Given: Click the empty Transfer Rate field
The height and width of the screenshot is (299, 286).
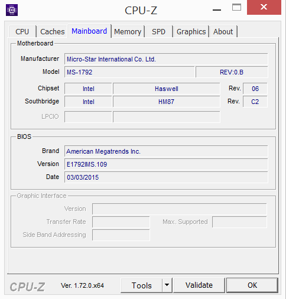Looking at the screenshot, I should 121,222.
